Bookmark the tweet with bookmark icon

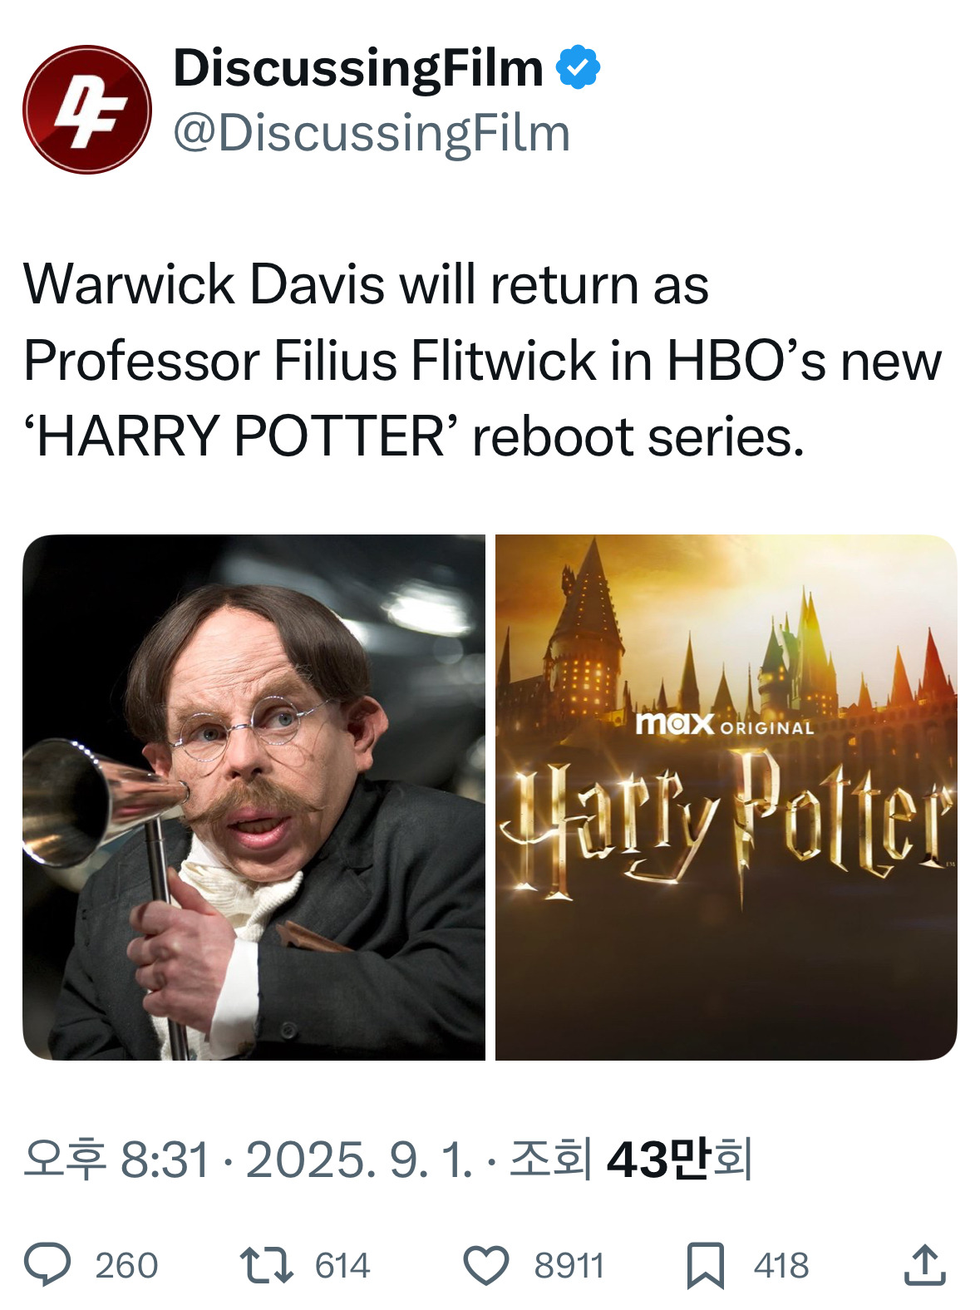705,1265
